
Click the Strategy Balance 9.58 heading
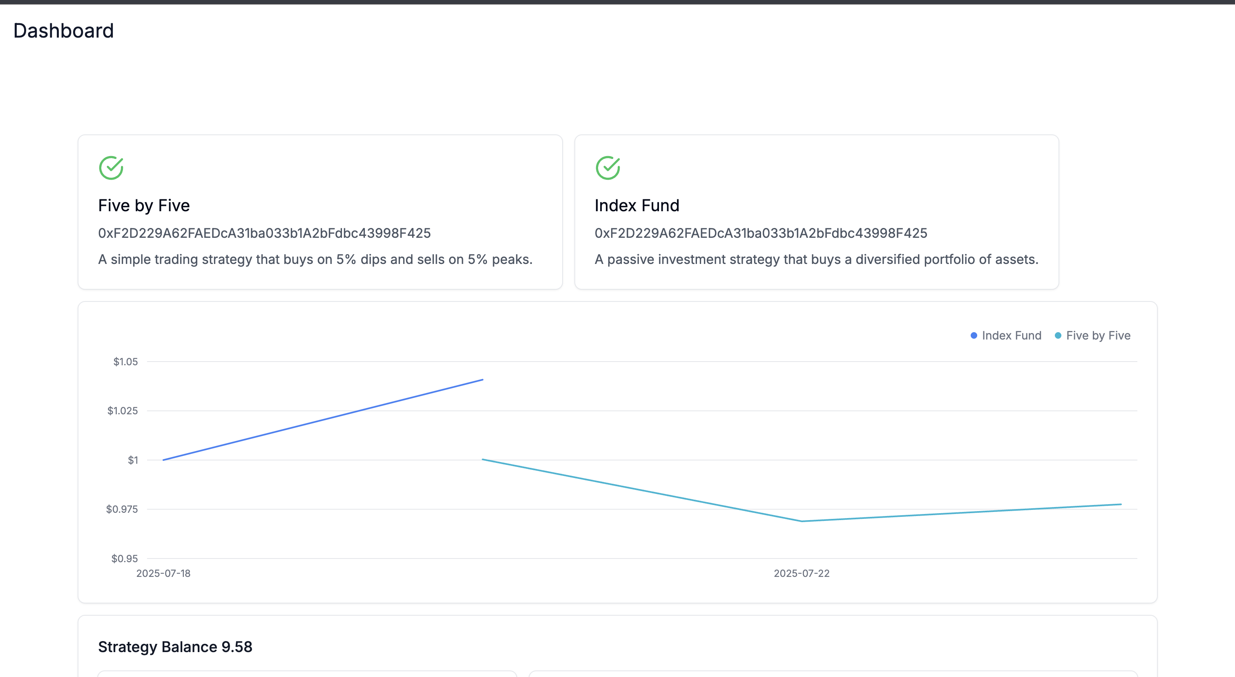tap(175, 647)
